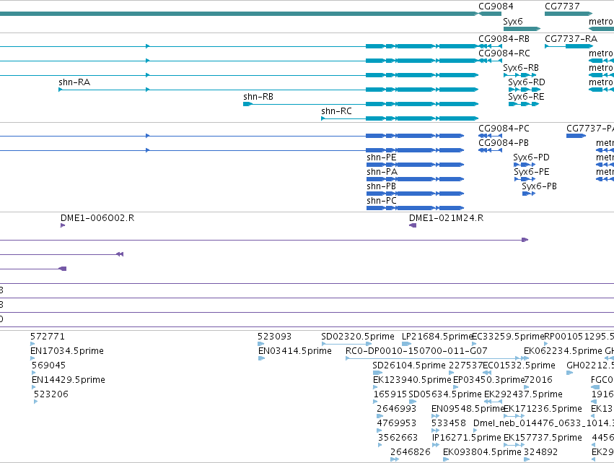Select the EK093804.5prime feature label
The image size is (614, 463).
(482, 452)
